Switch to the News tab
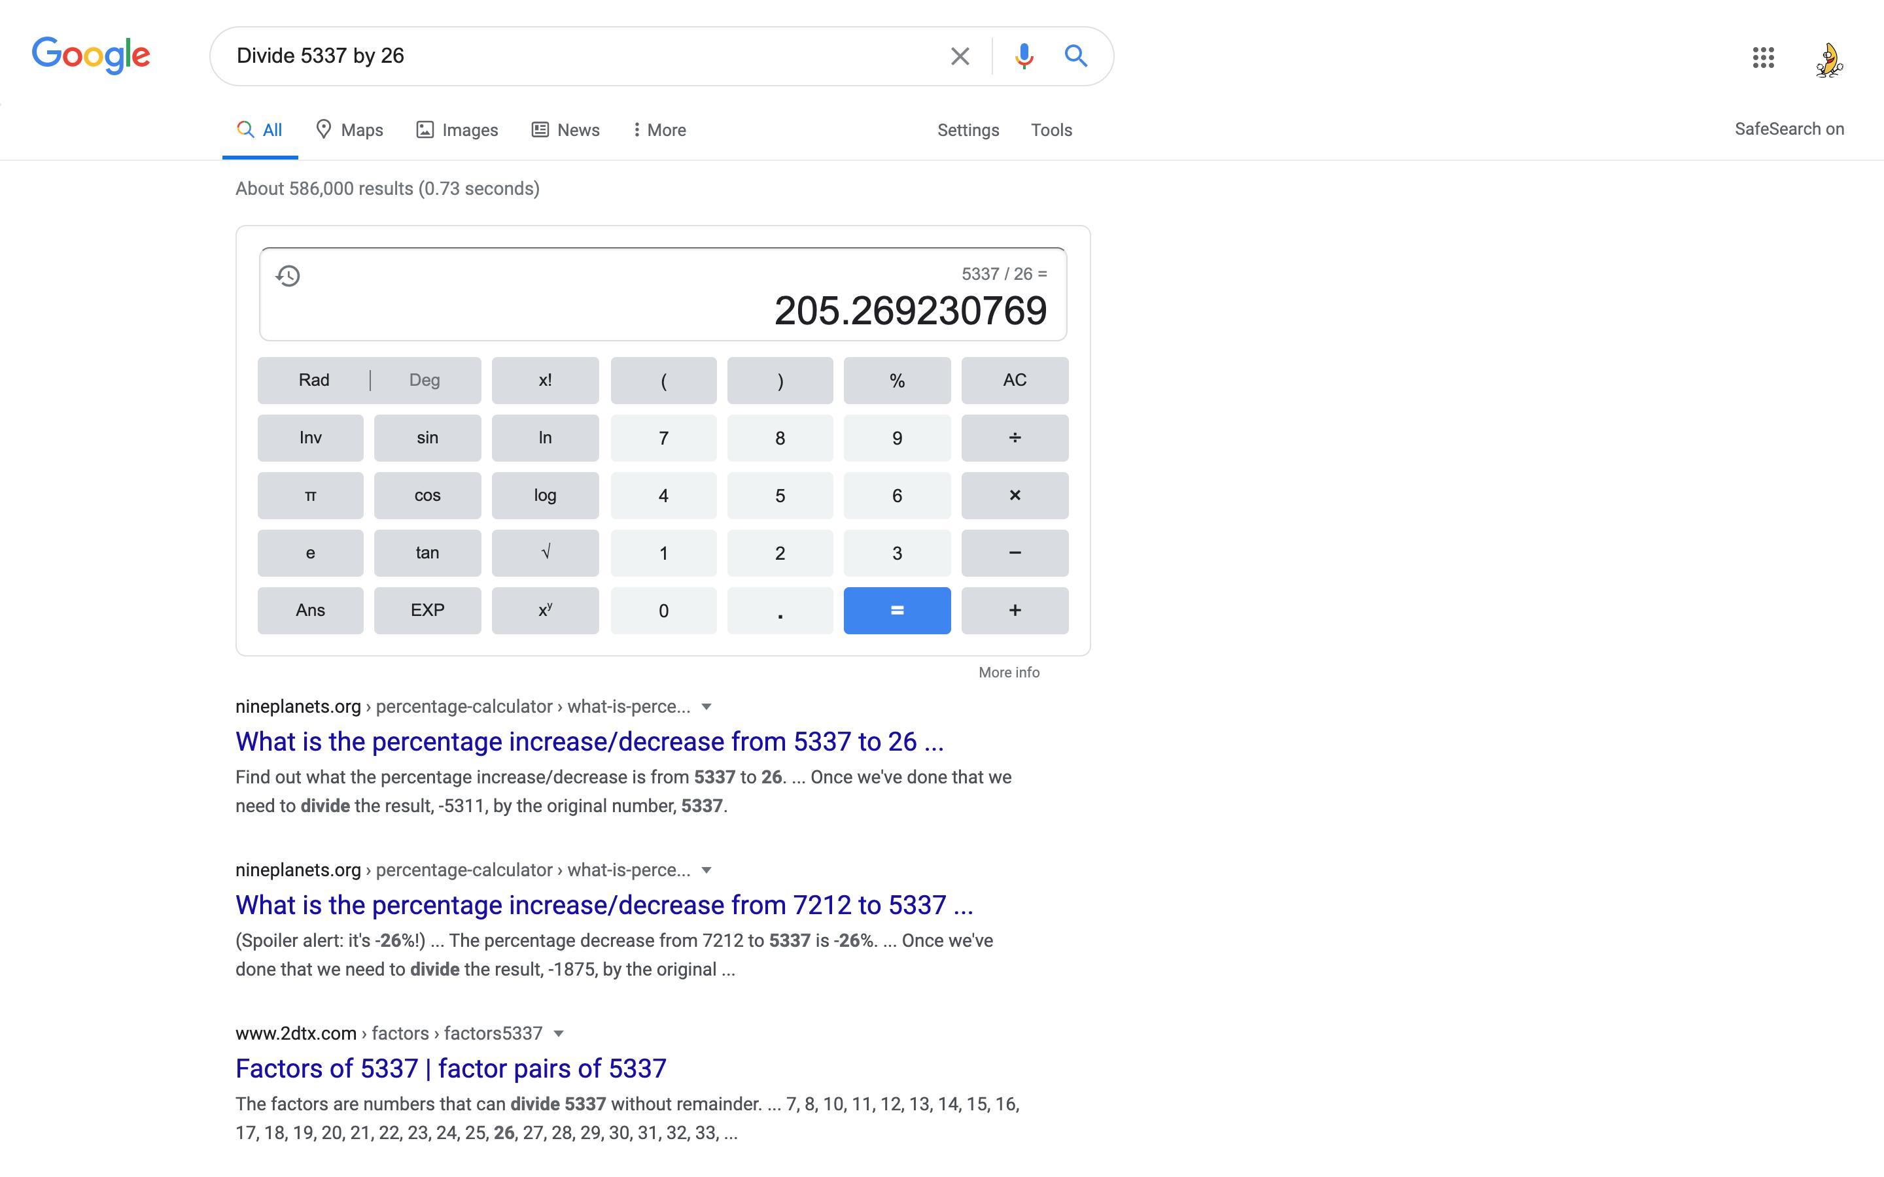This screenshot has height=1177, width=1884. (x=565, y=130)
